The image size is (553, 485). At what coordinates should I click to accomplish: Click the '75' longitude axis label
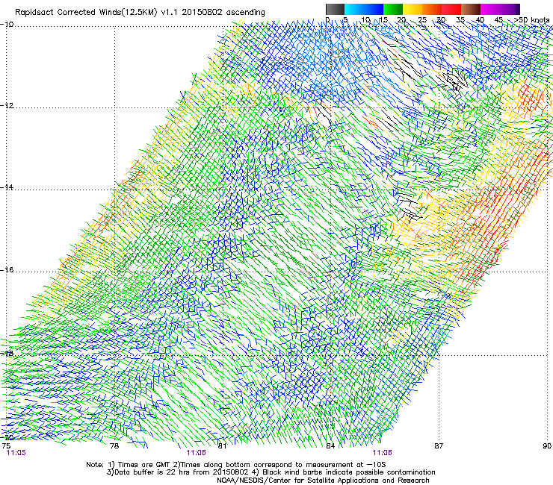(6, 446)
